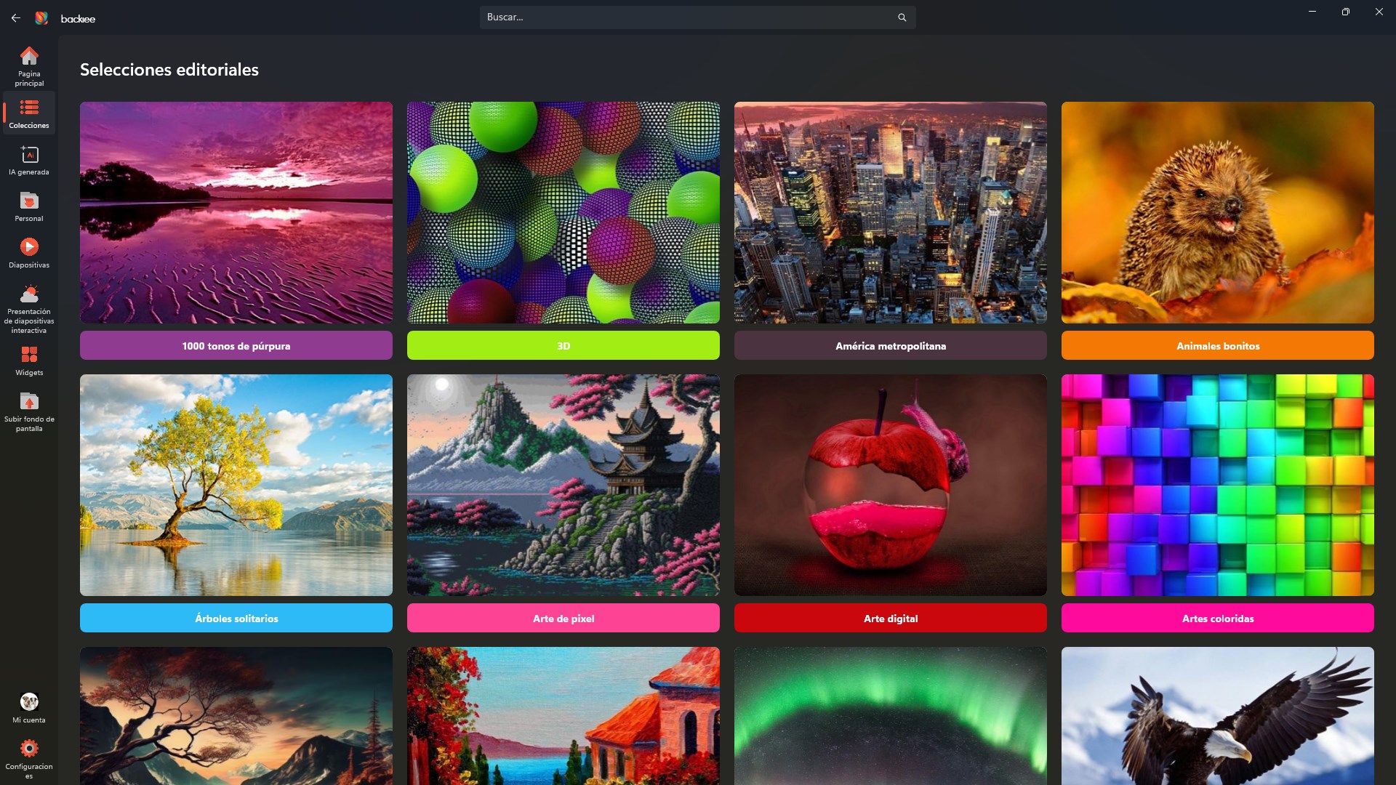Select the twisted tree mountain sunset thumbnail

click(x=236, y=716)
